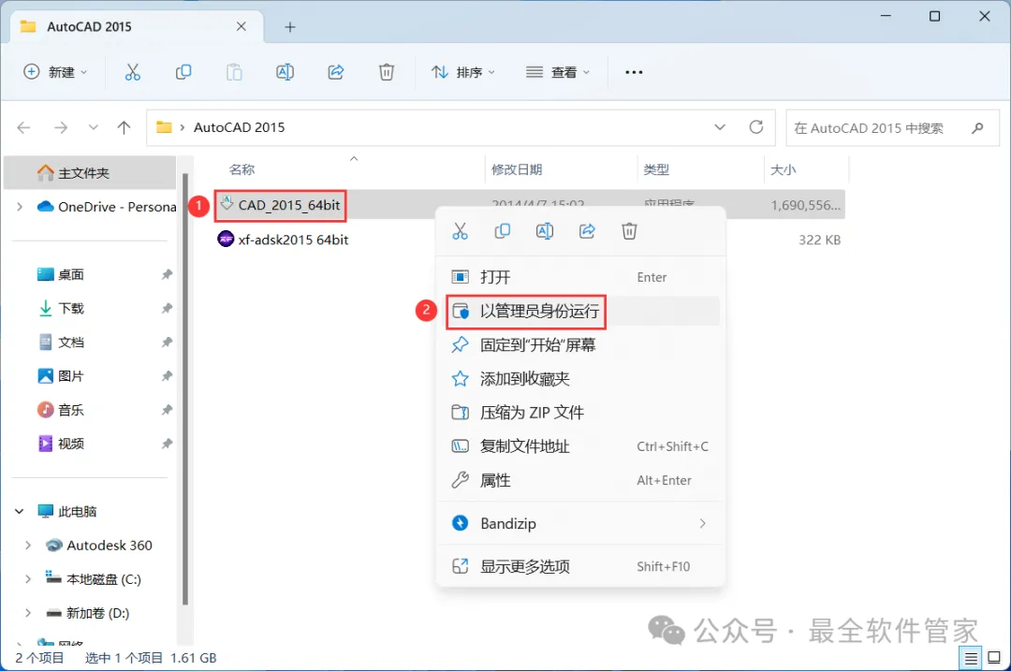This screenshot has height=671, width=1011.
Task: Go forward with the right arrow
Action: coord(61,127)
